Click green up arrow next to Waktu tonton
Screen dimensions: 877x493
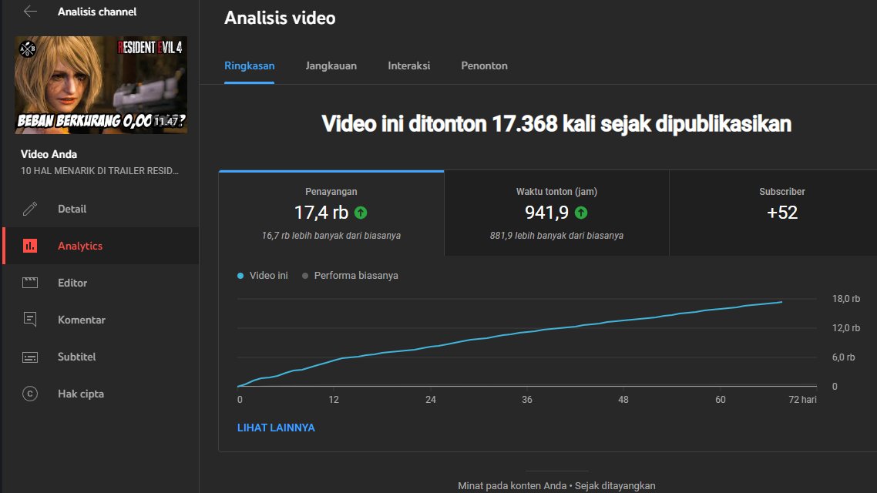[581, 213]
